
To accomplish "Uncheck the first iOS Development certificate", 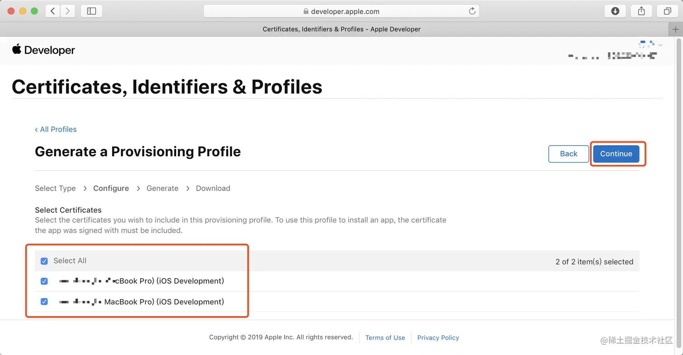I will click(x=44, y=281).
